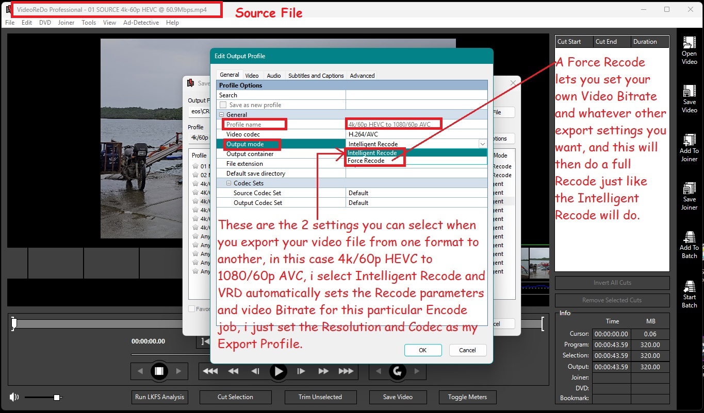Open the Tools menu
704x413 pixels.
(x=89, y=23)
